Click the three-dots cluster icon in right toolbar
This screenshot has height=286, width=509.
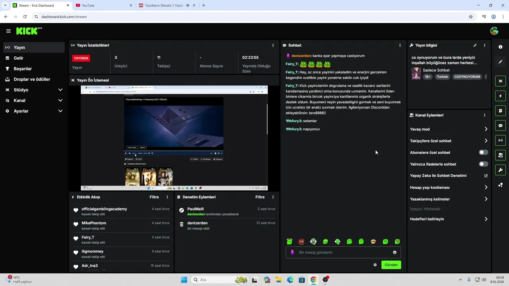pos(500,185)
